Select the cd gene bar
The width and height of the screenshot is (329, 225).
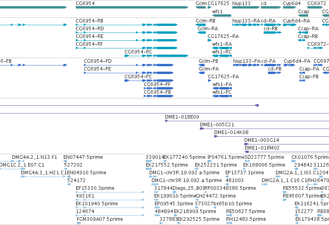tap(271, 7)
